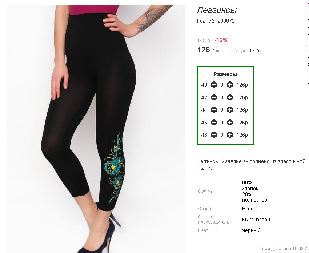Remove one item of size 42
This screenshot has height=253, width=309.
(x=214, y=97)
